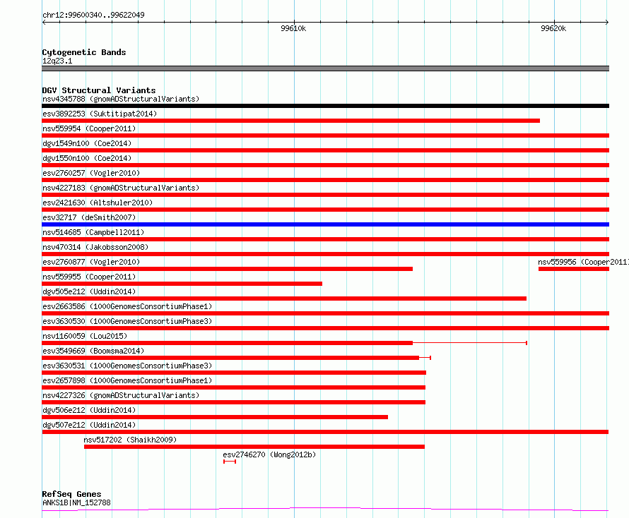Click the red dgv506e212 variant bar
Viewport: 629px width, 518px height.
coord(215,417)
